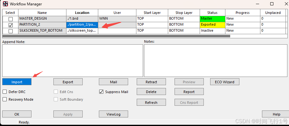This screenshot has width=289, height=126.
Task: Uncheck the Suppress Mail checkbox
Action: [x=101, y=92]
